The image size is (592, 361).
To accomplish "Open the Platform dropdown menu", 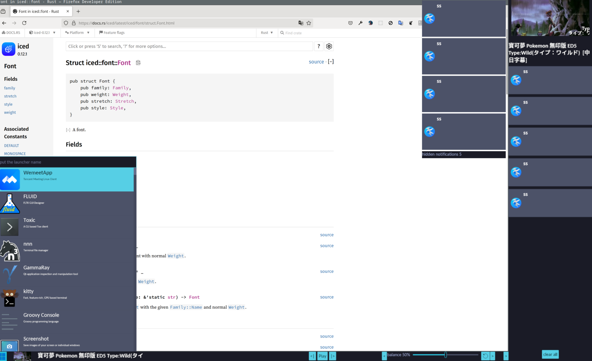I will click(77, 33).
